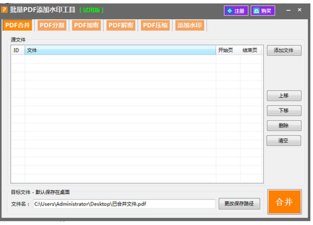Click the 更改保存路径 button
Screen dimensions: 313x225
point(239,203)
